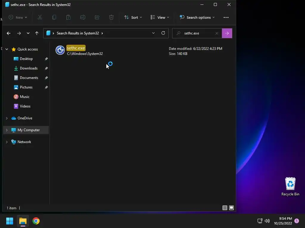Click Date modified 6/22/2022 text
Image resolution: width=305 pixels, height=228 pixels.
(195, 49)
